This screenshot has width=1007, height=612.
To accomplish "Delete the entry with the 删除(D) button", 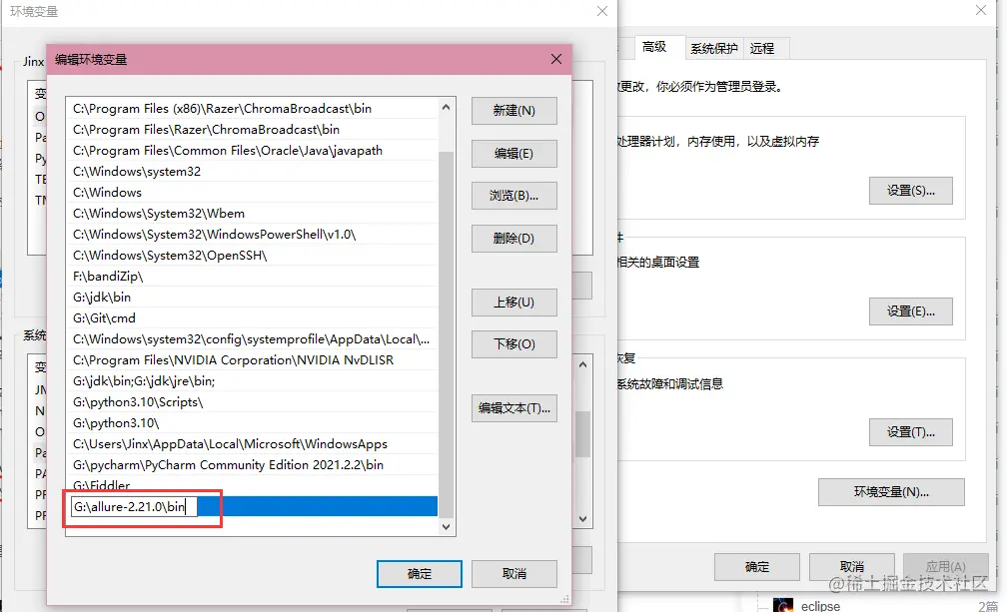I will (513, 238).
